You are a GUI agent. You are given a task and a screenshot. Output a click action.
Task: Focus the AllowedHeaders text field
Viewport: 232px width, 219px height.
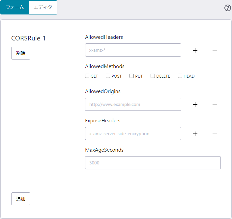[133, 50]
